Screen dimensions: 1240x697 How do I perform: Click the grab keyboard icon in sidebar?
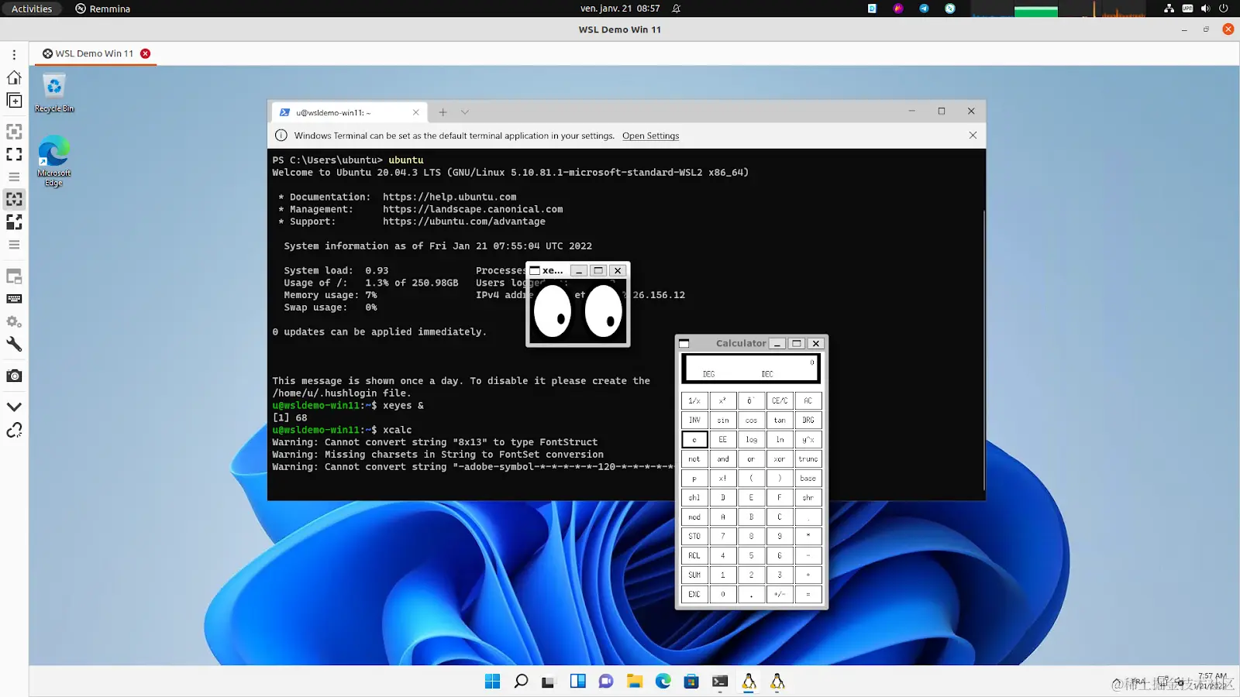point(14,299)
